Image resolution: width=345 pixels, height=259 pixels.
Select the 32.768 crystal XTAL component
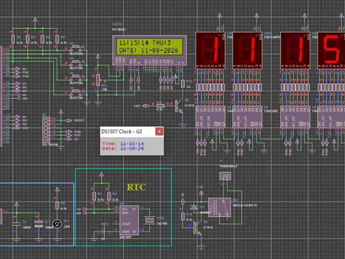[x=150, y=220]
